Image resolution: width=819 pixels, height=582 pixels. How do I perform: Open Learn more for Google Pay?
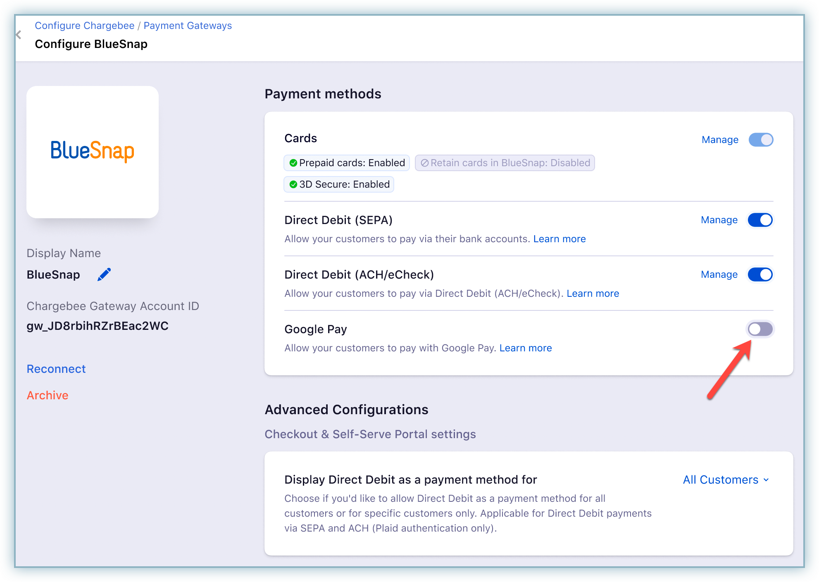coord(526,348)
